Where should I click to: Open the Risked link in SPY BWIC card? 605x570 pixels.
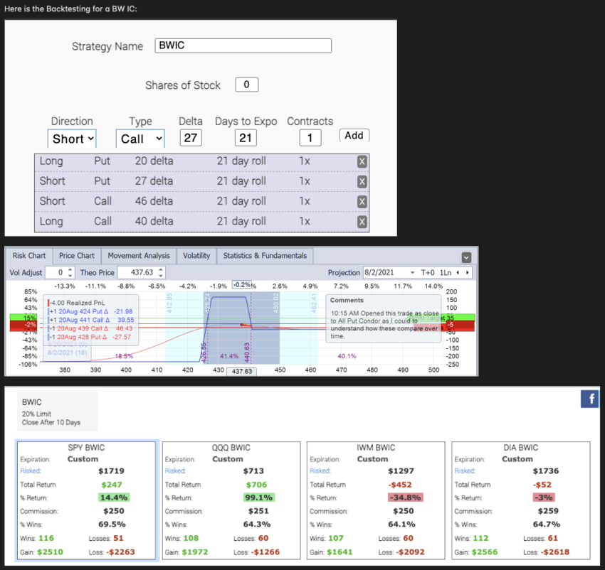pos(31,470)
